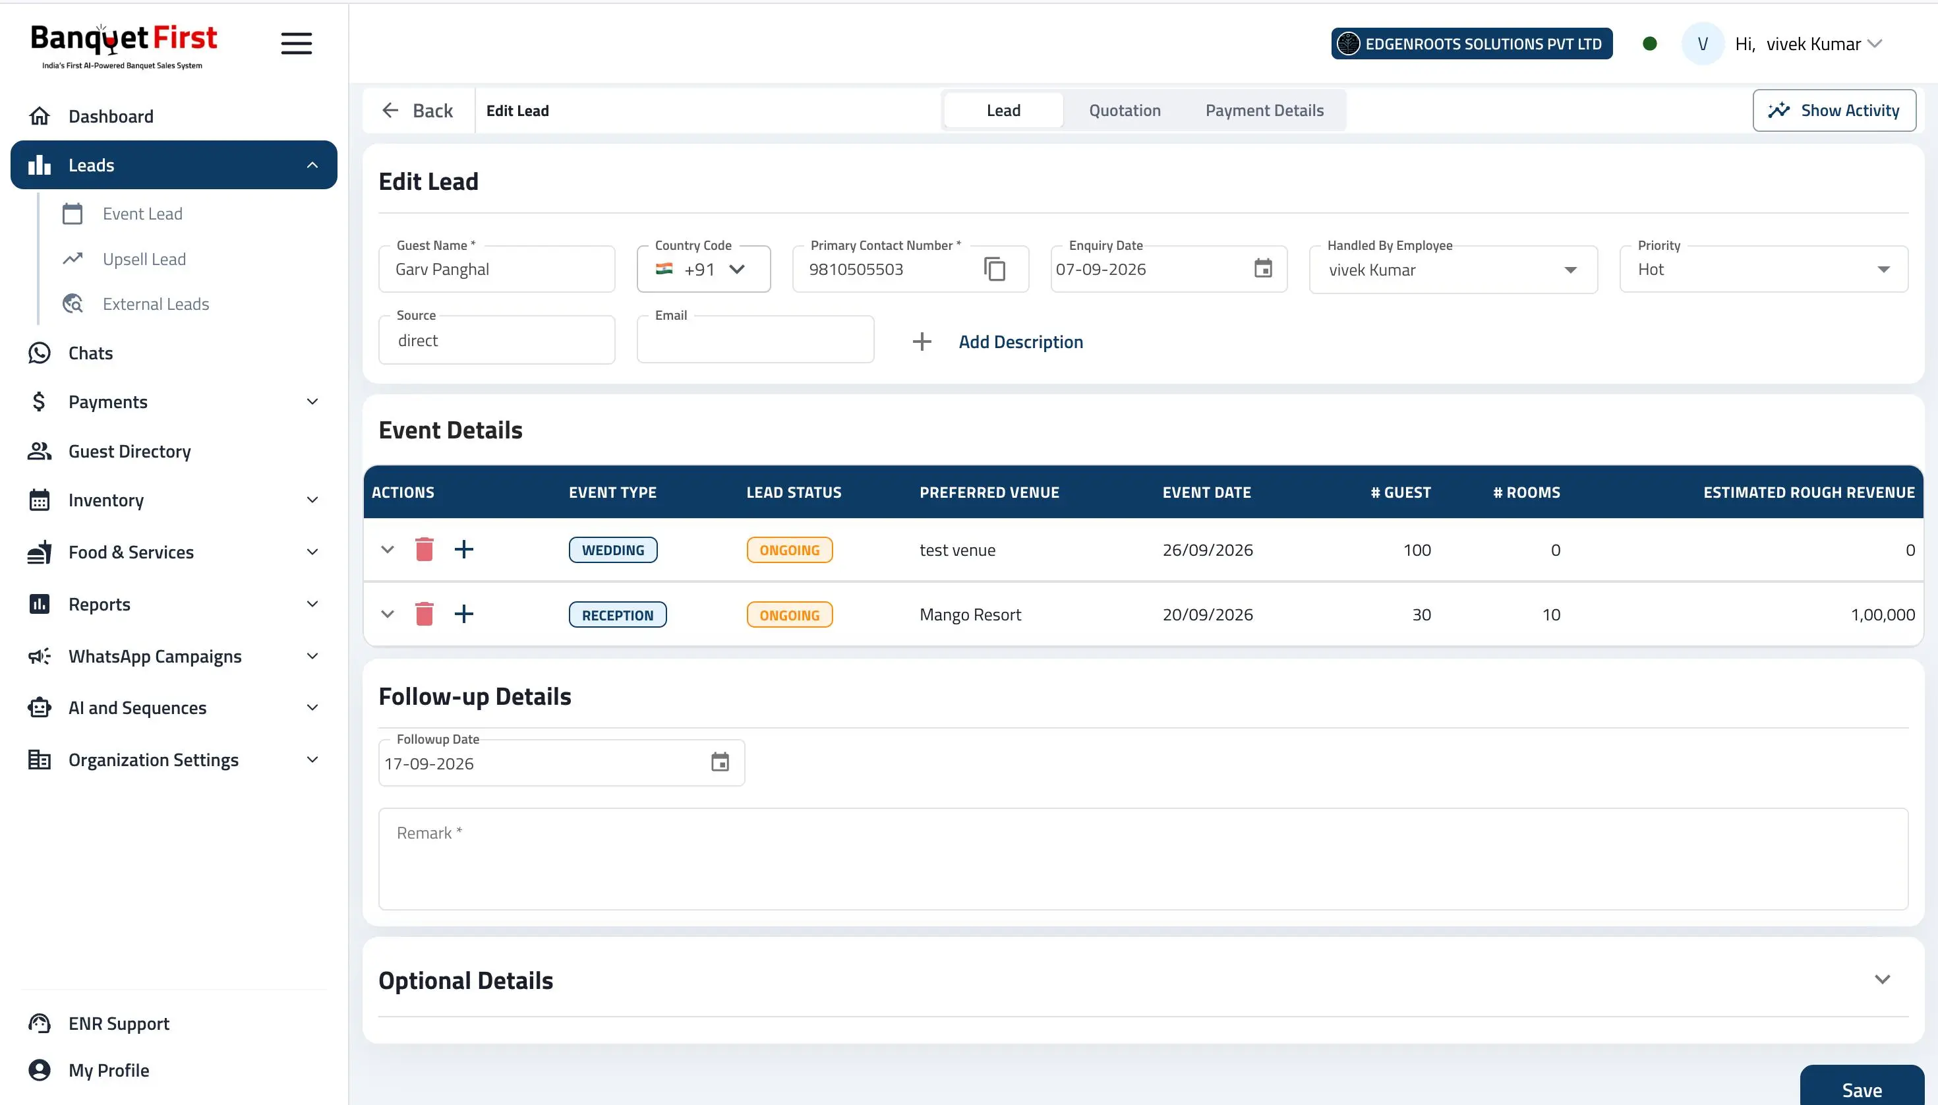Expand the Inventory sidebar menu

(312, 499)
